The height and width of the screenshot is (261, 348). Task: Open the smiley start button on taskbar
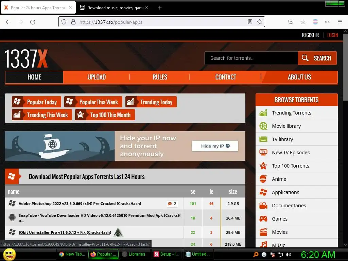9,254
